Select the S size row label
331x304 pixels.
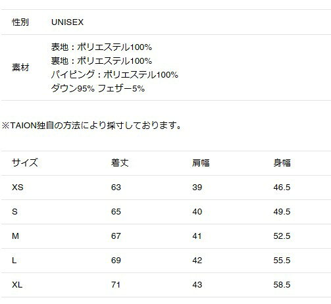coord(14,212)
